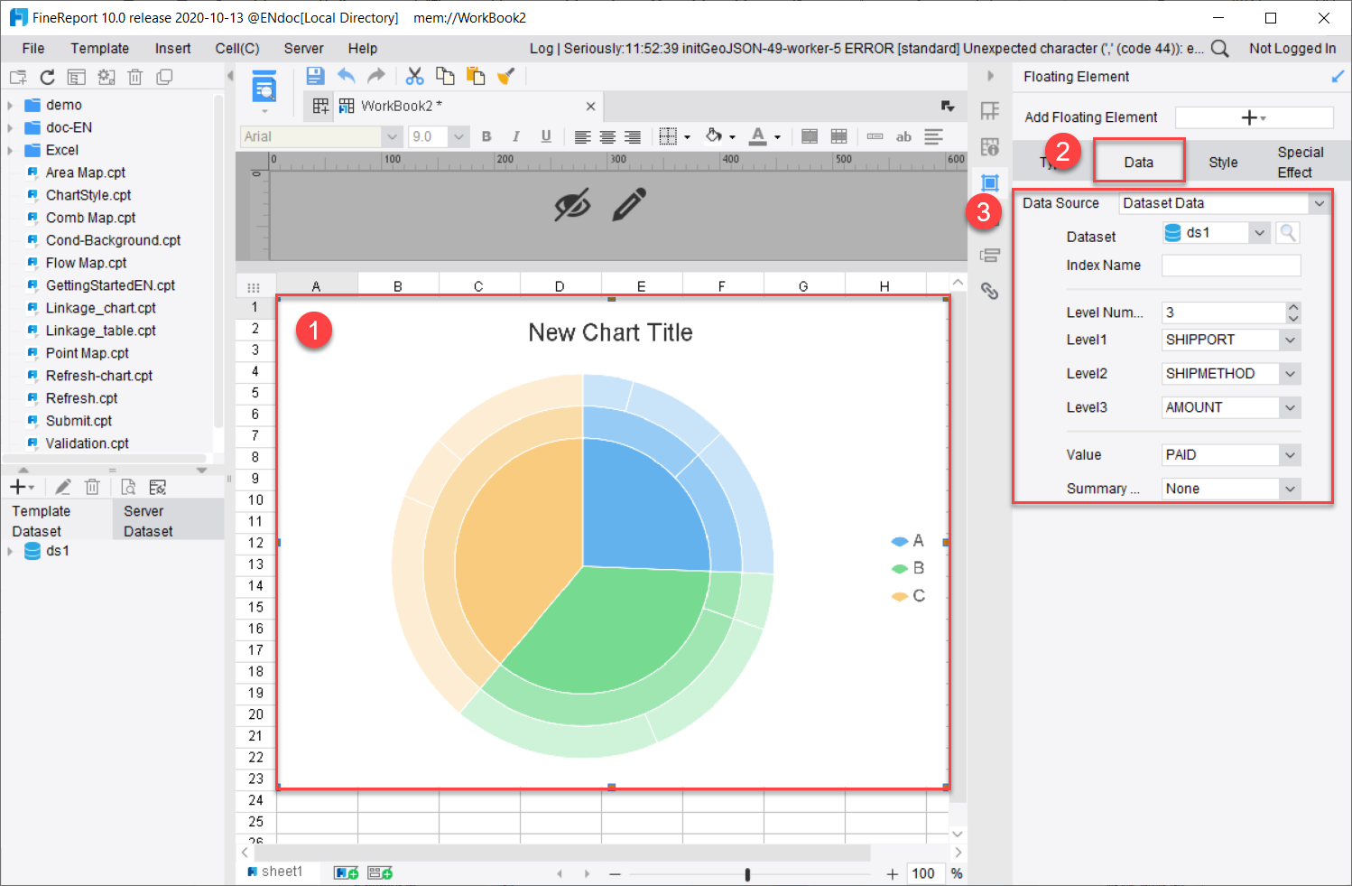The image size is (1352, 886).
Task: Toggle bold formatting
Action: click(x=486, y=136)
